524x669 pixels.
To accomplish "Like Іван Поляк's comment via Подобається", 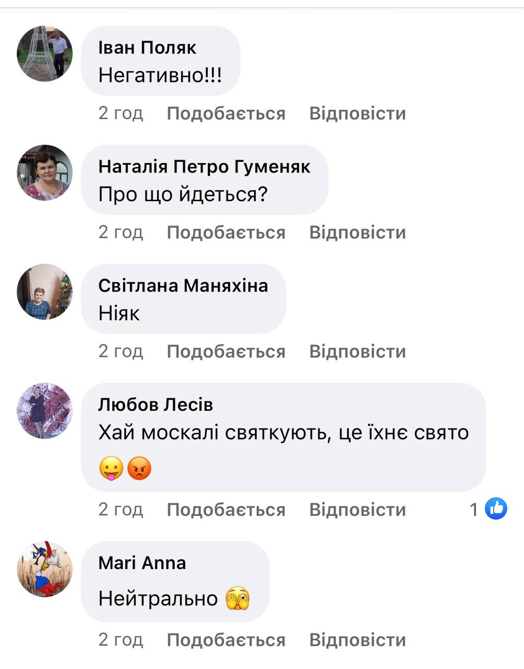I will pyautogui.click(x=226, y=113).
